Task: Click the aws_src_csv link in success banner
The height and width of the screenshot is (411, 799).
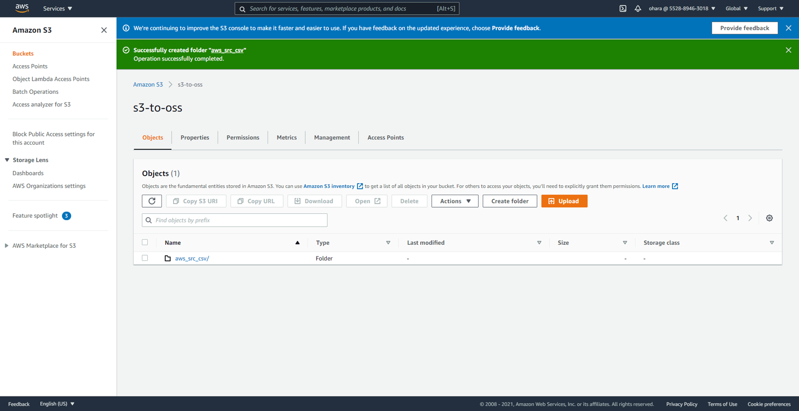Action: coord(227,50)
